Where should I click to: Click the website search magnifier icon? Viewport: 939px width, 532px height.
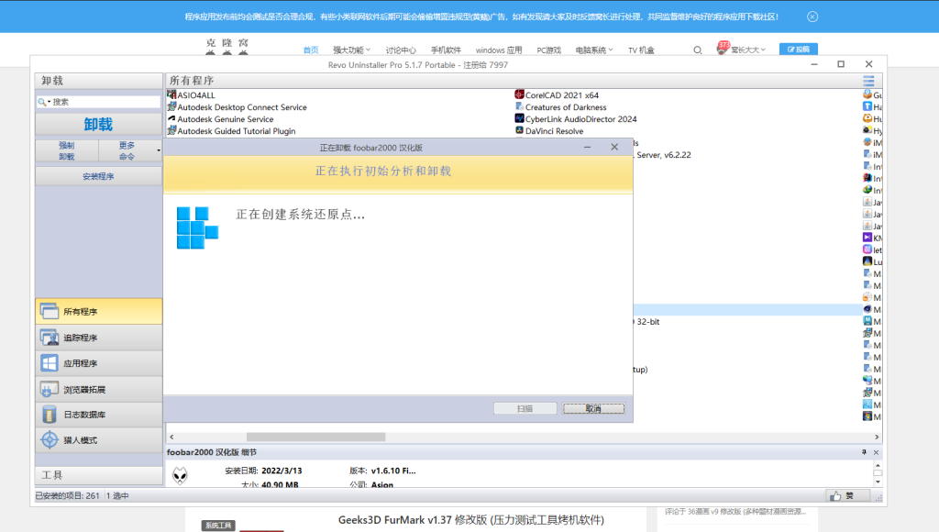[x=698, y=50]
